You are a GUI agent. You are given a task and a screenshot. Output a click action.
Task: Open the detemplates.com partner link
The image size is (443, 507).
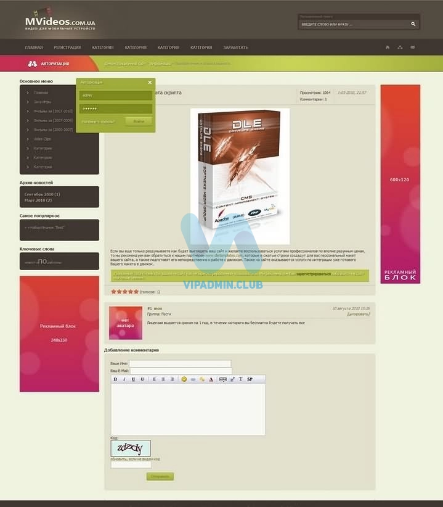[224, 255]
